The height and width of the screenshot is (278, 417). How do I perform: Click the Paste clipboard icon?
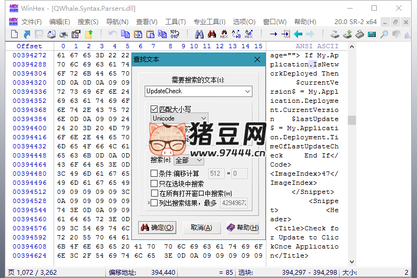(150, 34)
